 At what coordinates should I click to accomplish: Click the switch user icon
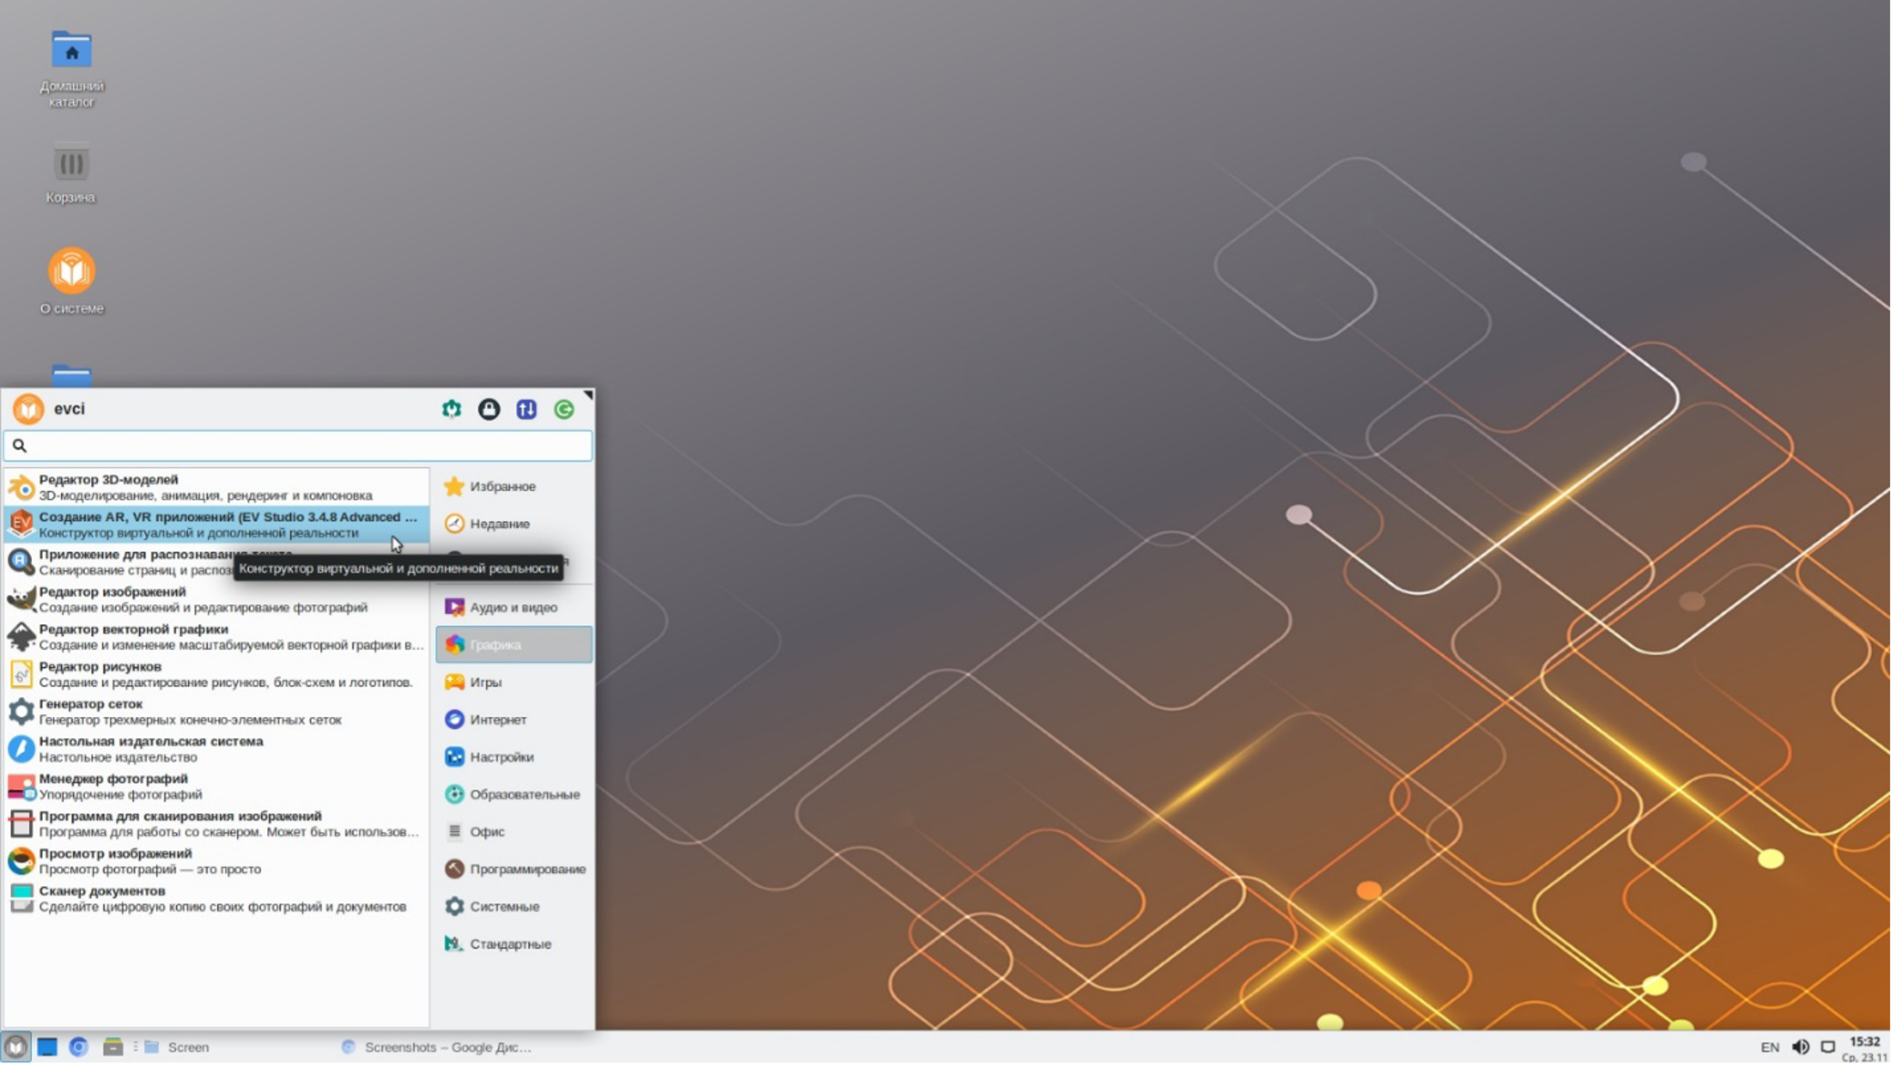[x=526, y=409]
